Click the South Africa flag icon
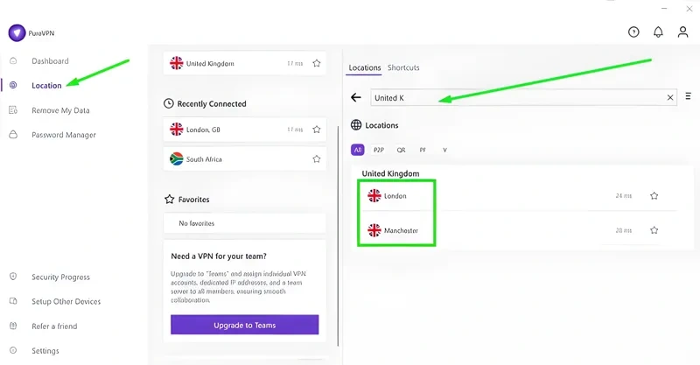 pyautogui.click(x=177, y=158)
